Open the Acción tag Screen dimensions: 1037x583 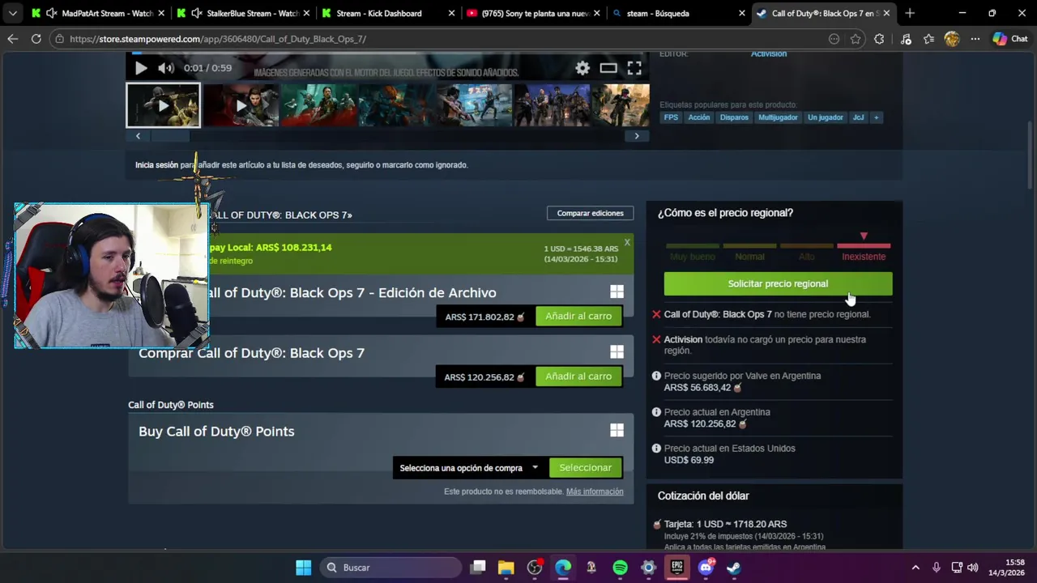tap(698, 117)
